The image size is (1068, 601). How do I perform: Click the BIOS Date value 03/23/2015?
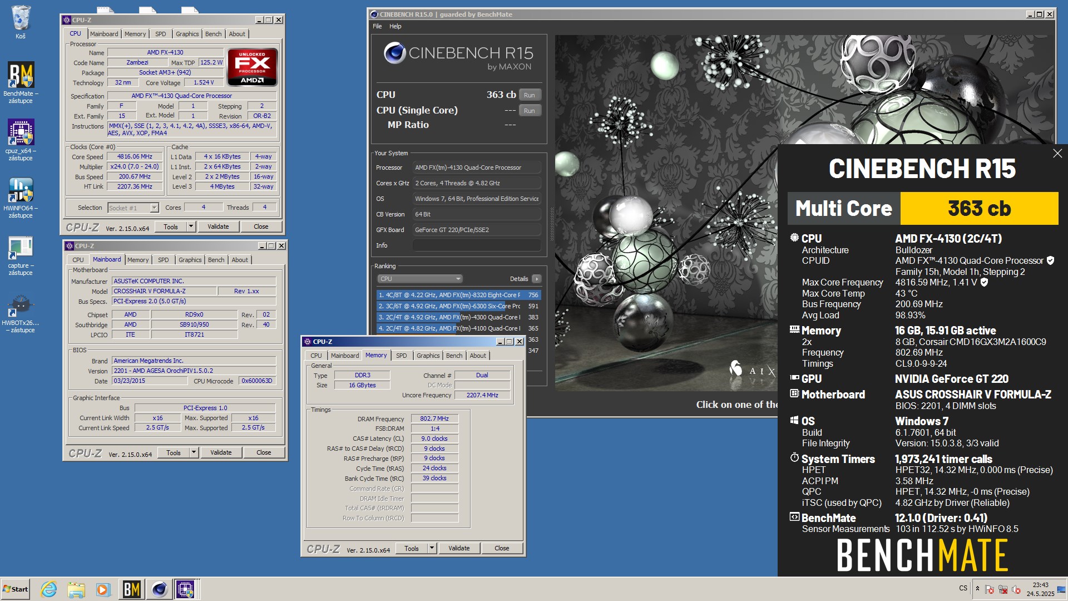click(x=150, y=381)
